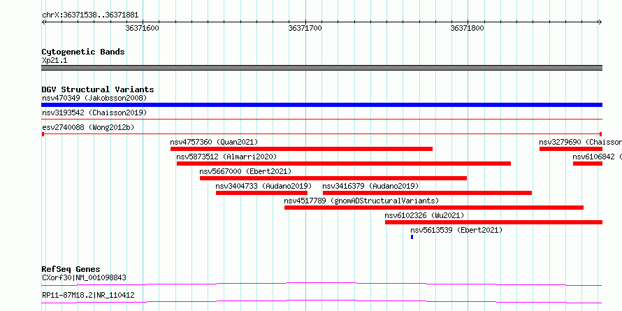The image size is (622, 311).
Task: Click the nsv4517789 (gnomADStructuralVariants) label
Action: [361, 201]
